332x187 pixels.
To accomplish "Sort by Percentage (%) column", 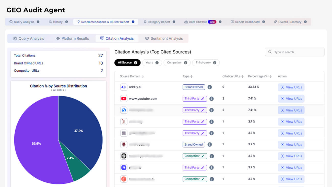I will click(x=260, y=76).
